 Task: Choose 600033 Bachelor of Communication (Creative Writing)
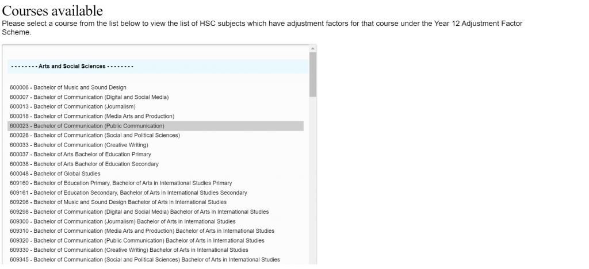point(79,145)
